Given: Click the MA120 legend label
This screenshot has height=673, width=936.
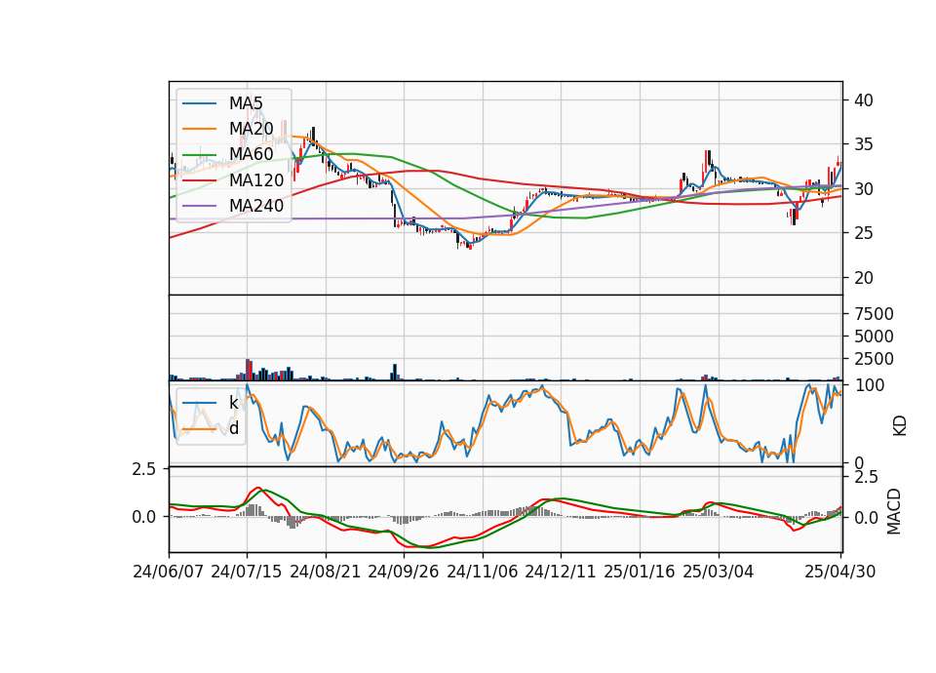Looking at the screenshot, I should [x=256, y=179].
